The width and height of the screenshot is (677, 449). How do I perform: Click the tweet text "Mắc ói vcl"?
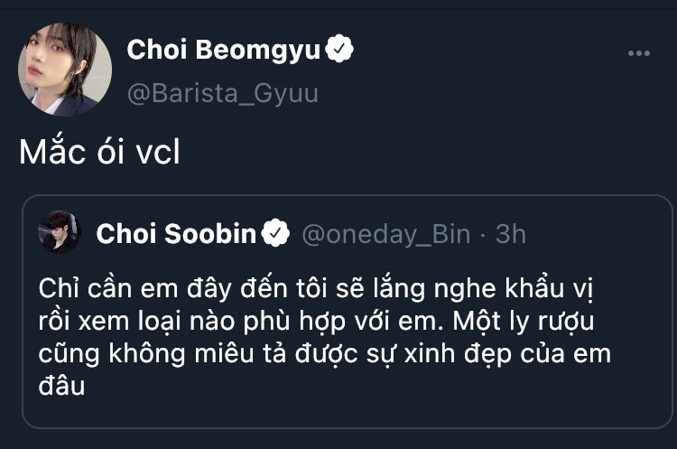[x=99, y=154]
